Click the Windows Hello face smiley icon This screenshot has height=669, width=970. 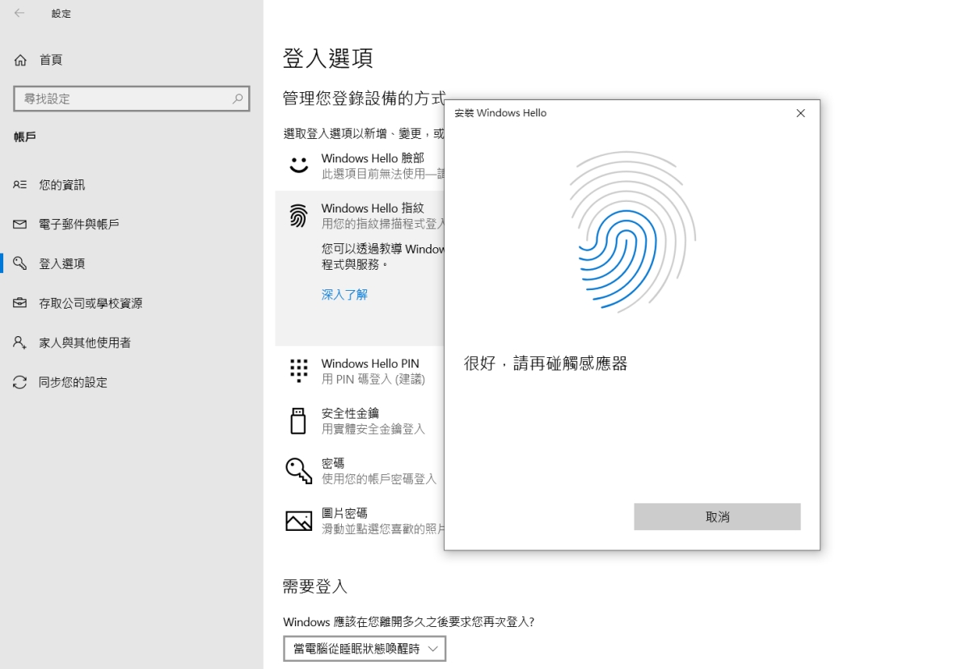click(x=299, y=165)
